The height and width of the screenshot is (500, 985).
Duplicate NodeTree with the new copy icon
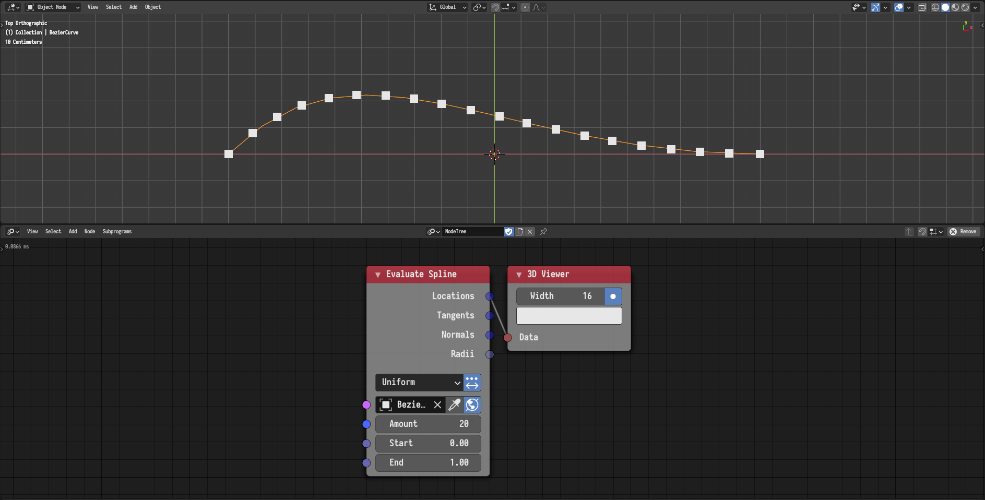coord(519,232)
